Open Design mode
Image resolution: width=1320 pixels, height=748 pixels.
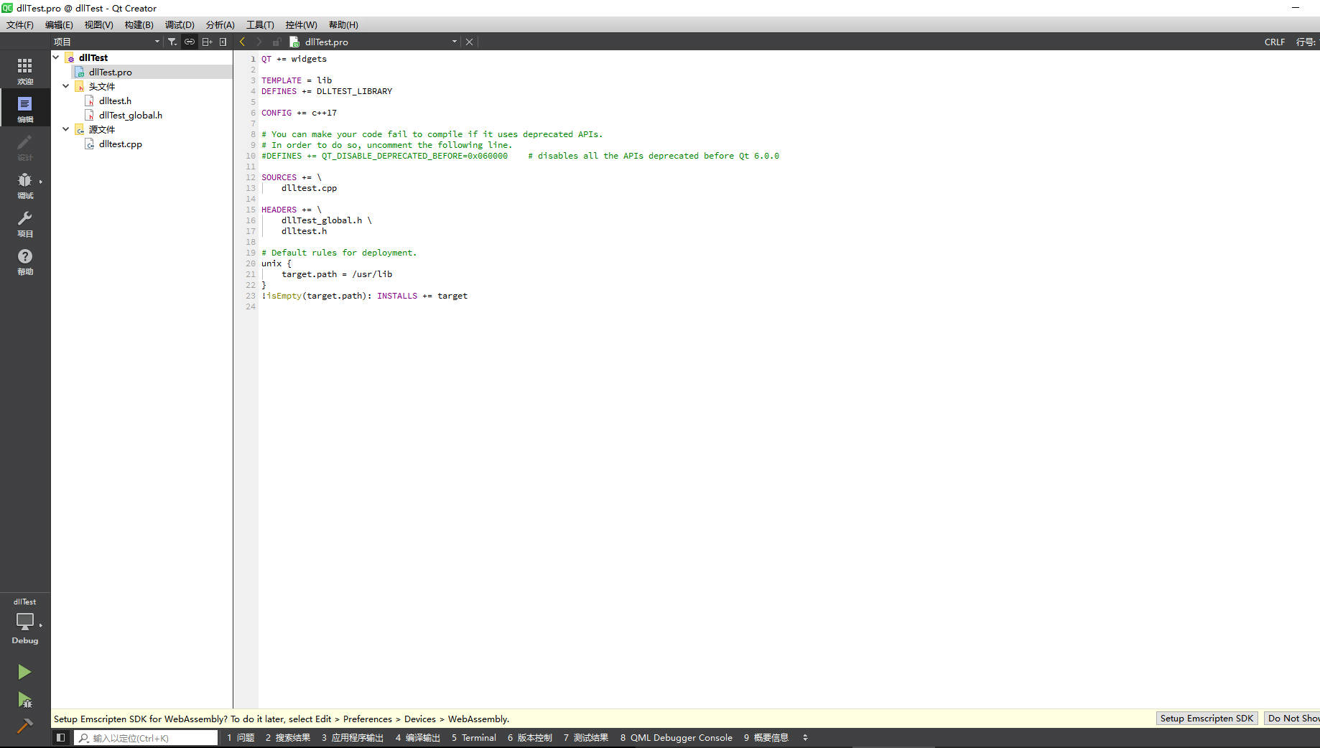click(x=25, y=146)
